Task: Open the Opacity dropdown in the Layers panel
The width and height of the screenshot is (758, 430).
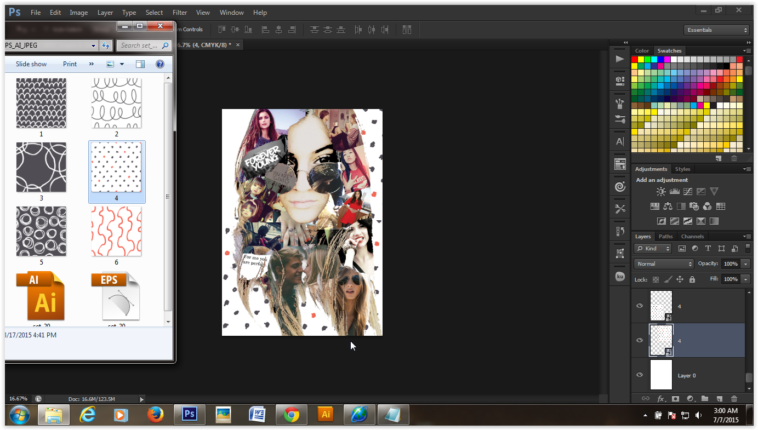Action: click(x=745, y=263)
